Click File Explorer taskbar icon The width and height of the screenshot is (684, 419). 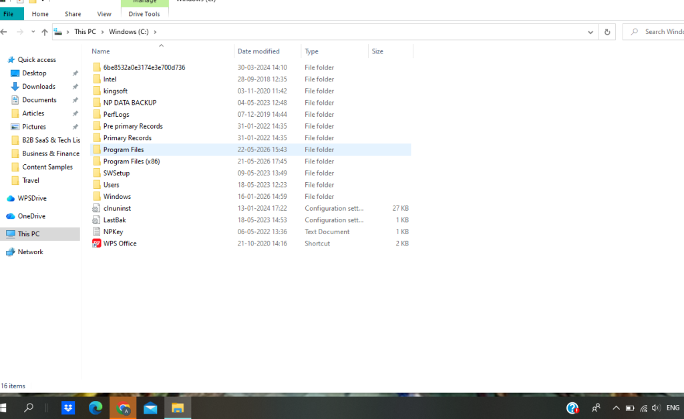point(178,408)
